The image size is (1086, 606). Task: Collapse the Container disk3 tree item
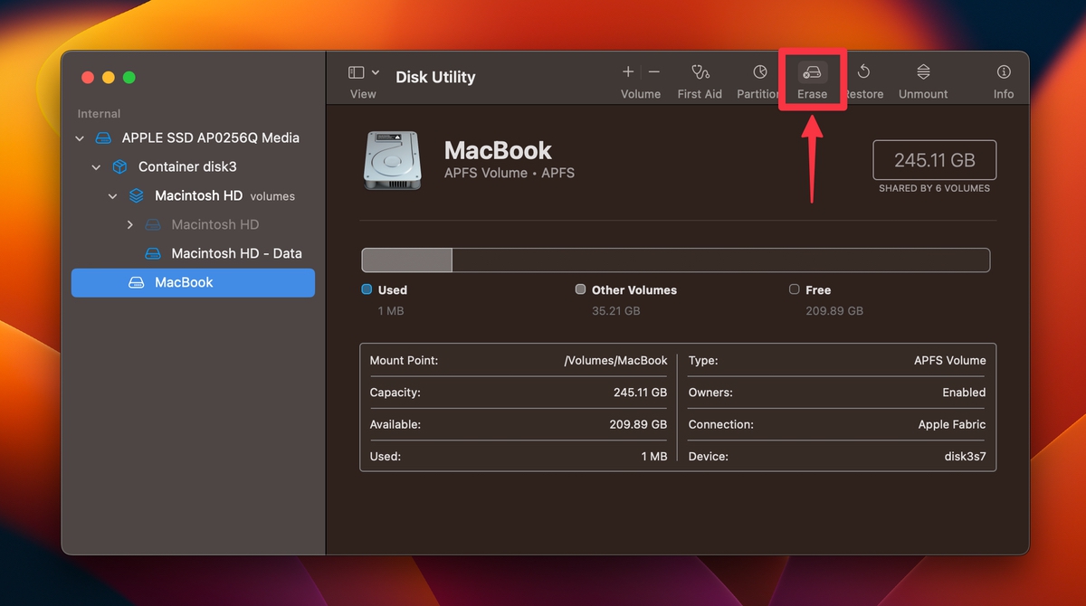point(96,166)
